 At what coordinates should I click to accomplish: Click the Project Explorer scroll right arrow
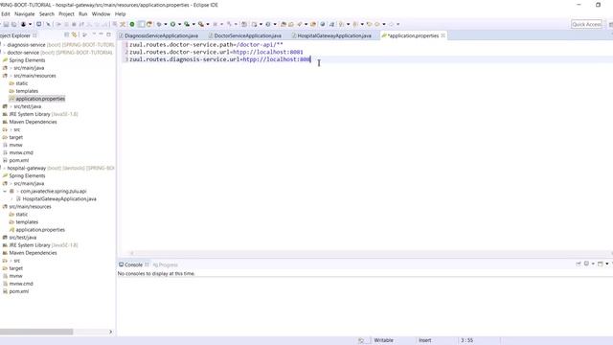(x=111, y=332)
